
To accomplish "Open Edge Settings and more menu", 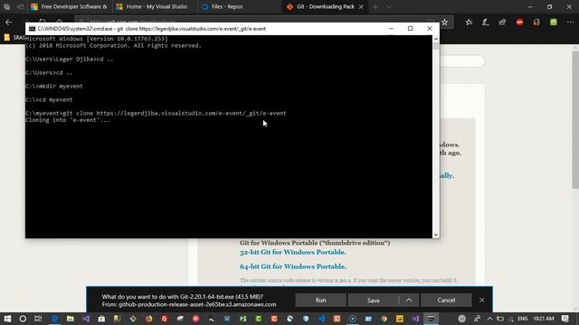I will [570, 22].
